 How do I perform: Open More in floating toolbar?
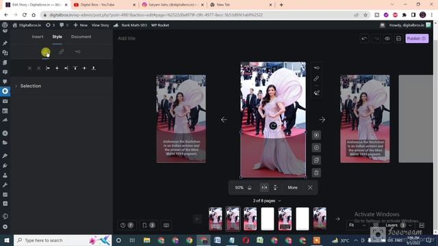[x=292, y=188]
